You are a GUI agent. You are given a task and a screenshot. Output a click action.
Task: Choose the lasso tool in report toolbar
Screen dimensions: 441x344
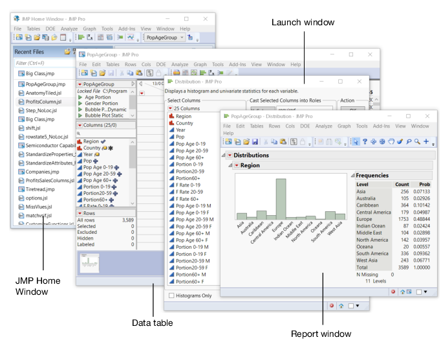click(409, 142)
